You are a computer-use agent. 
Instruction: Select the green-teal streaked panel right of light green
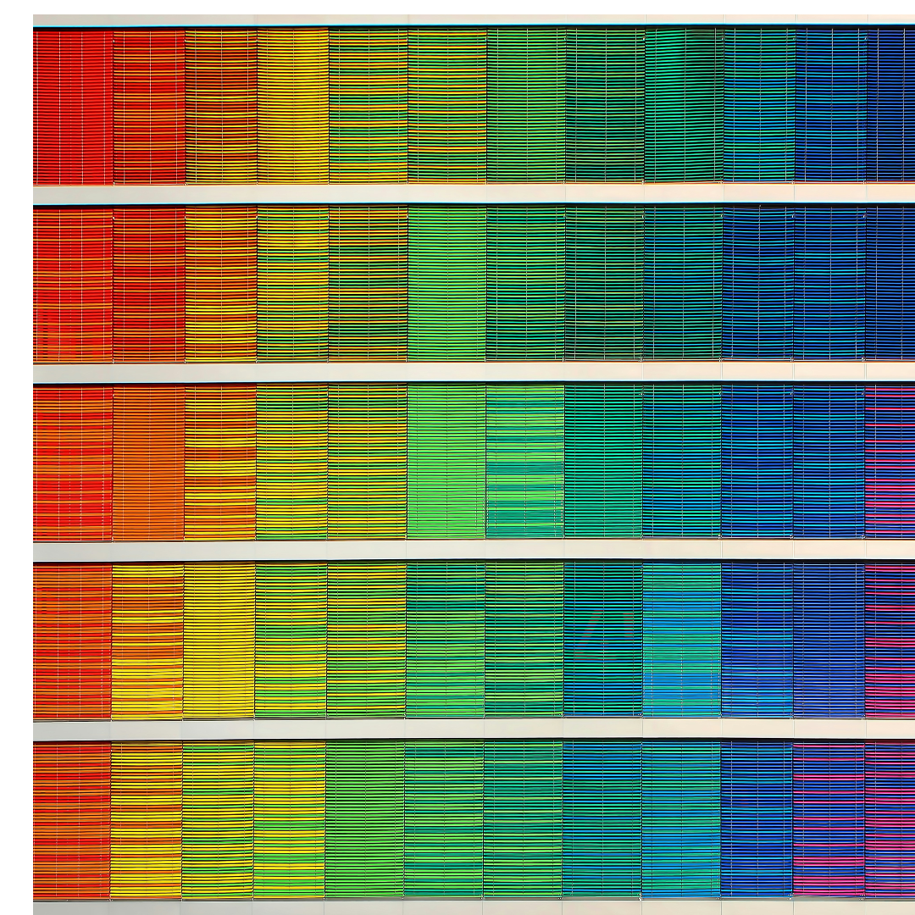coord(524,462)
